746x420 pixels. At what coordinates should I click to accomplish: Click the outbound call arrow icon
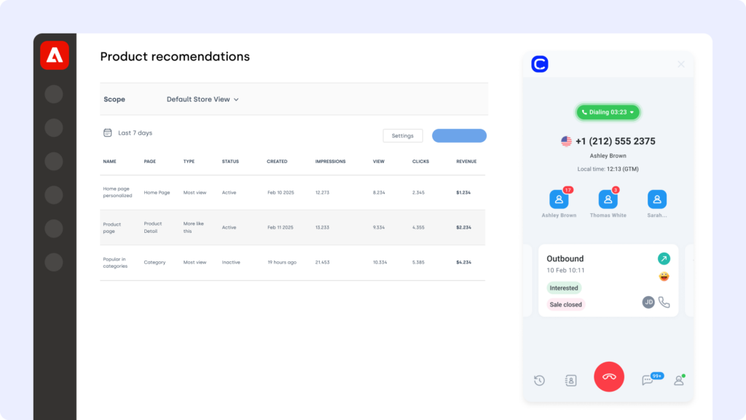[x=664, y=258]
